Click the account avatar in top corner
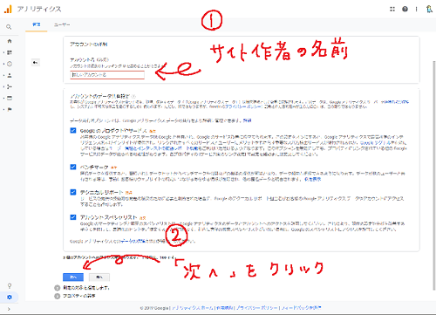The image size is (436, 315). pyautogui.click(x=429, y=9)
